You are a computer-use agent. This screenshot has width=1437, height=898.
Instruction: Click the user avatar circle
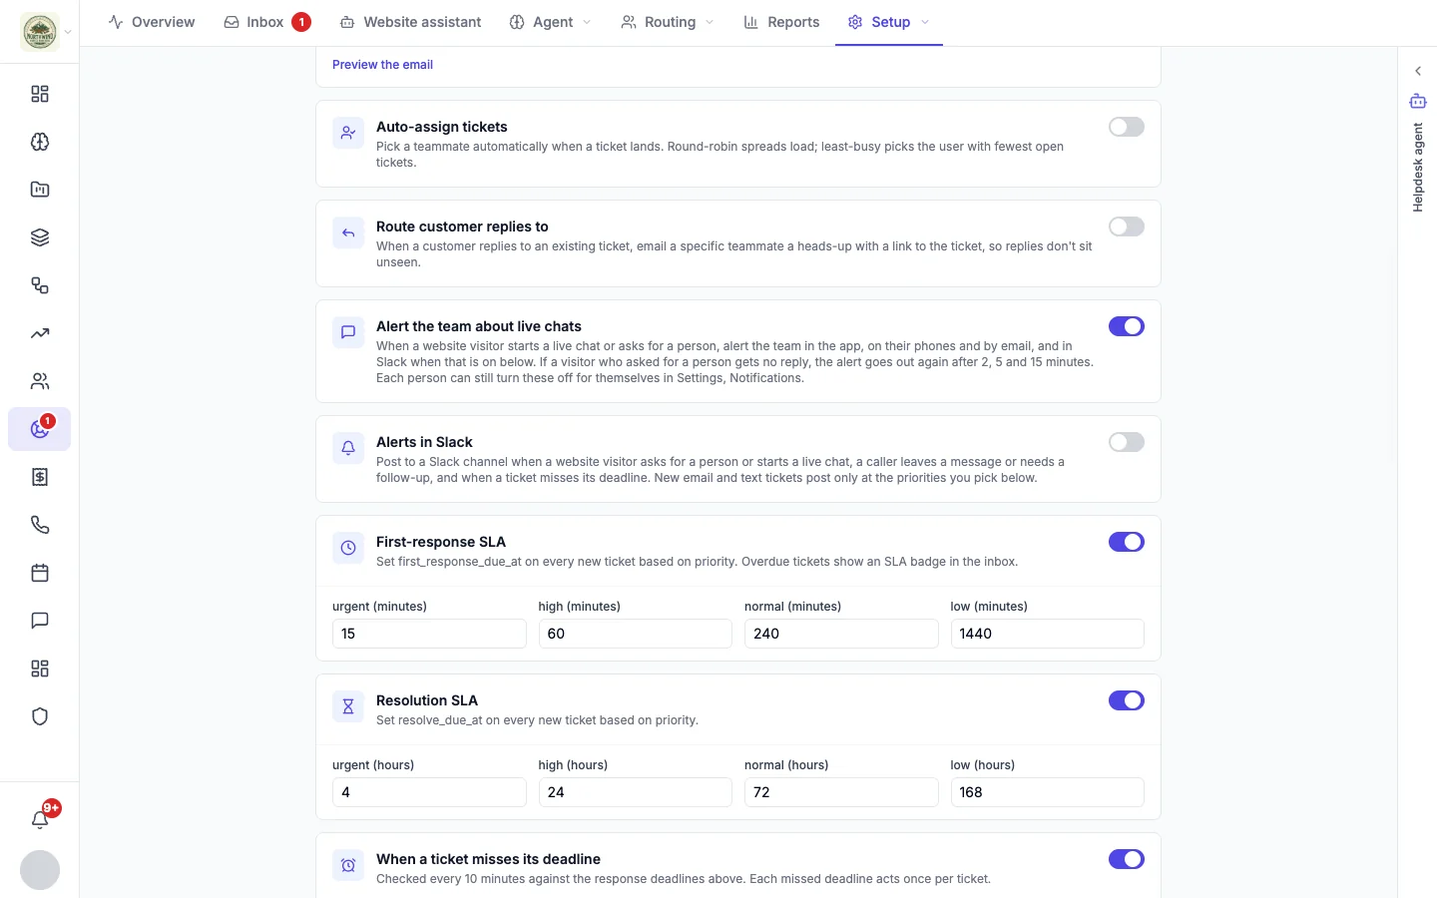[40, 870]
